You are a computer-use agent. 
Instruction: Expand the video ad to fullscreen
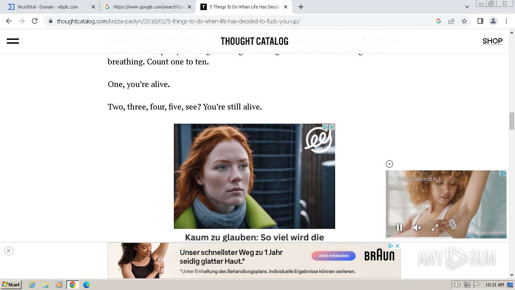coord(435,228)
